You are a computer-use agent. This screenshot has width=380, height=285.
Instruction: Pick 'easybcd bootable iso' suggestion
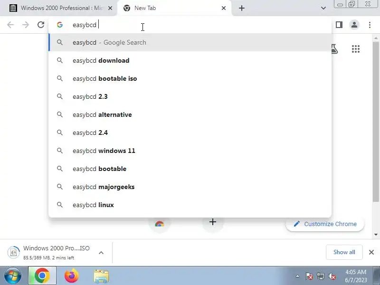(x=190, y=78)
